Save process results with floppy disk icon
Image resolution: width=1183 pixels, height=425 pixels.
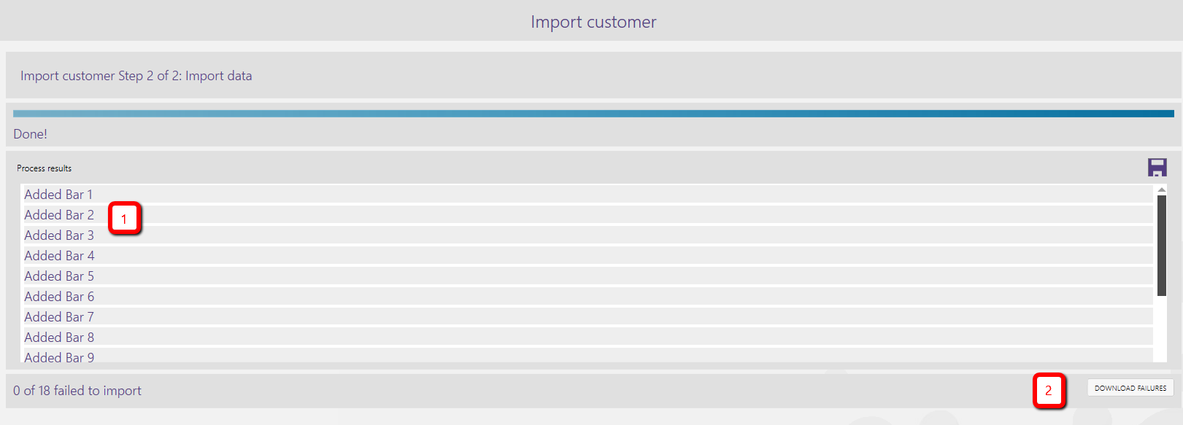click(1157, 168)
